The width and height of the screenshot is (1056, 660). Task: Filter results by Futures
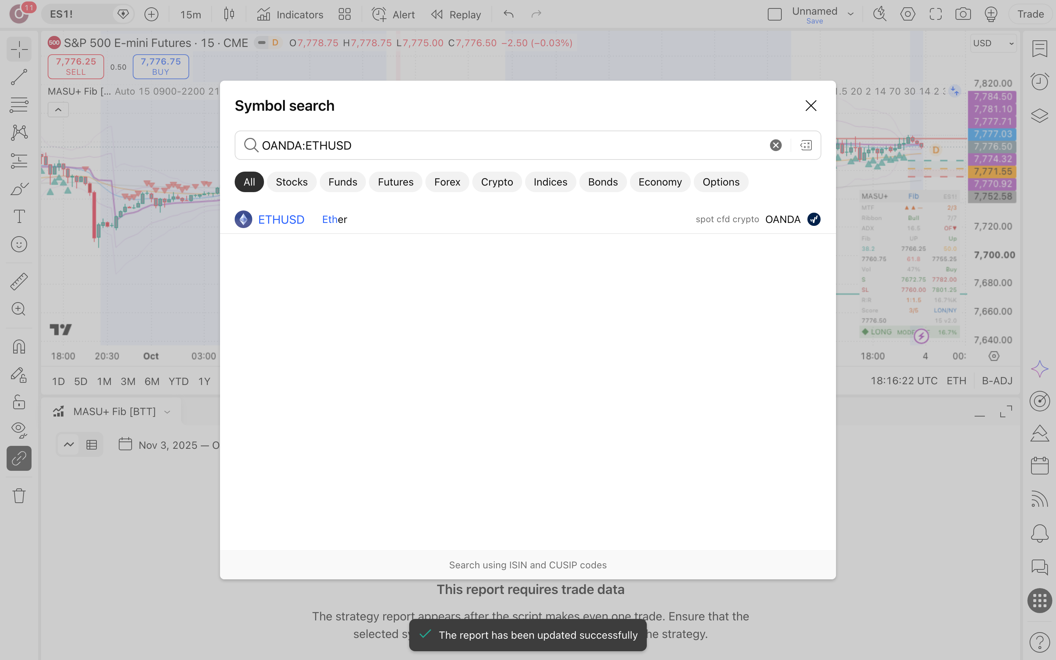(395, 182)
